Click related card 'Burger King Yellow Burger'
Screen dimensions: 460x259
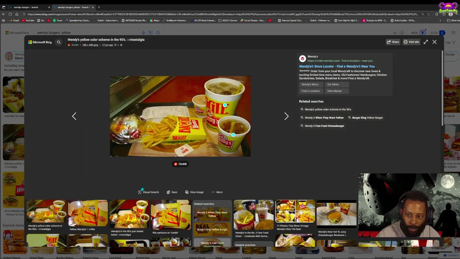point(212,229)
